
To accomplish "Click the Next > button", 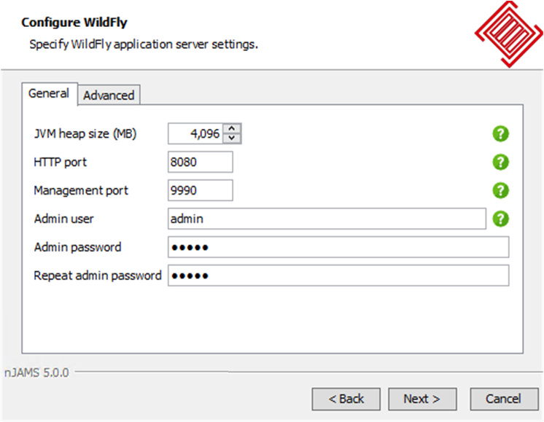I will click(x=422, y=399).
